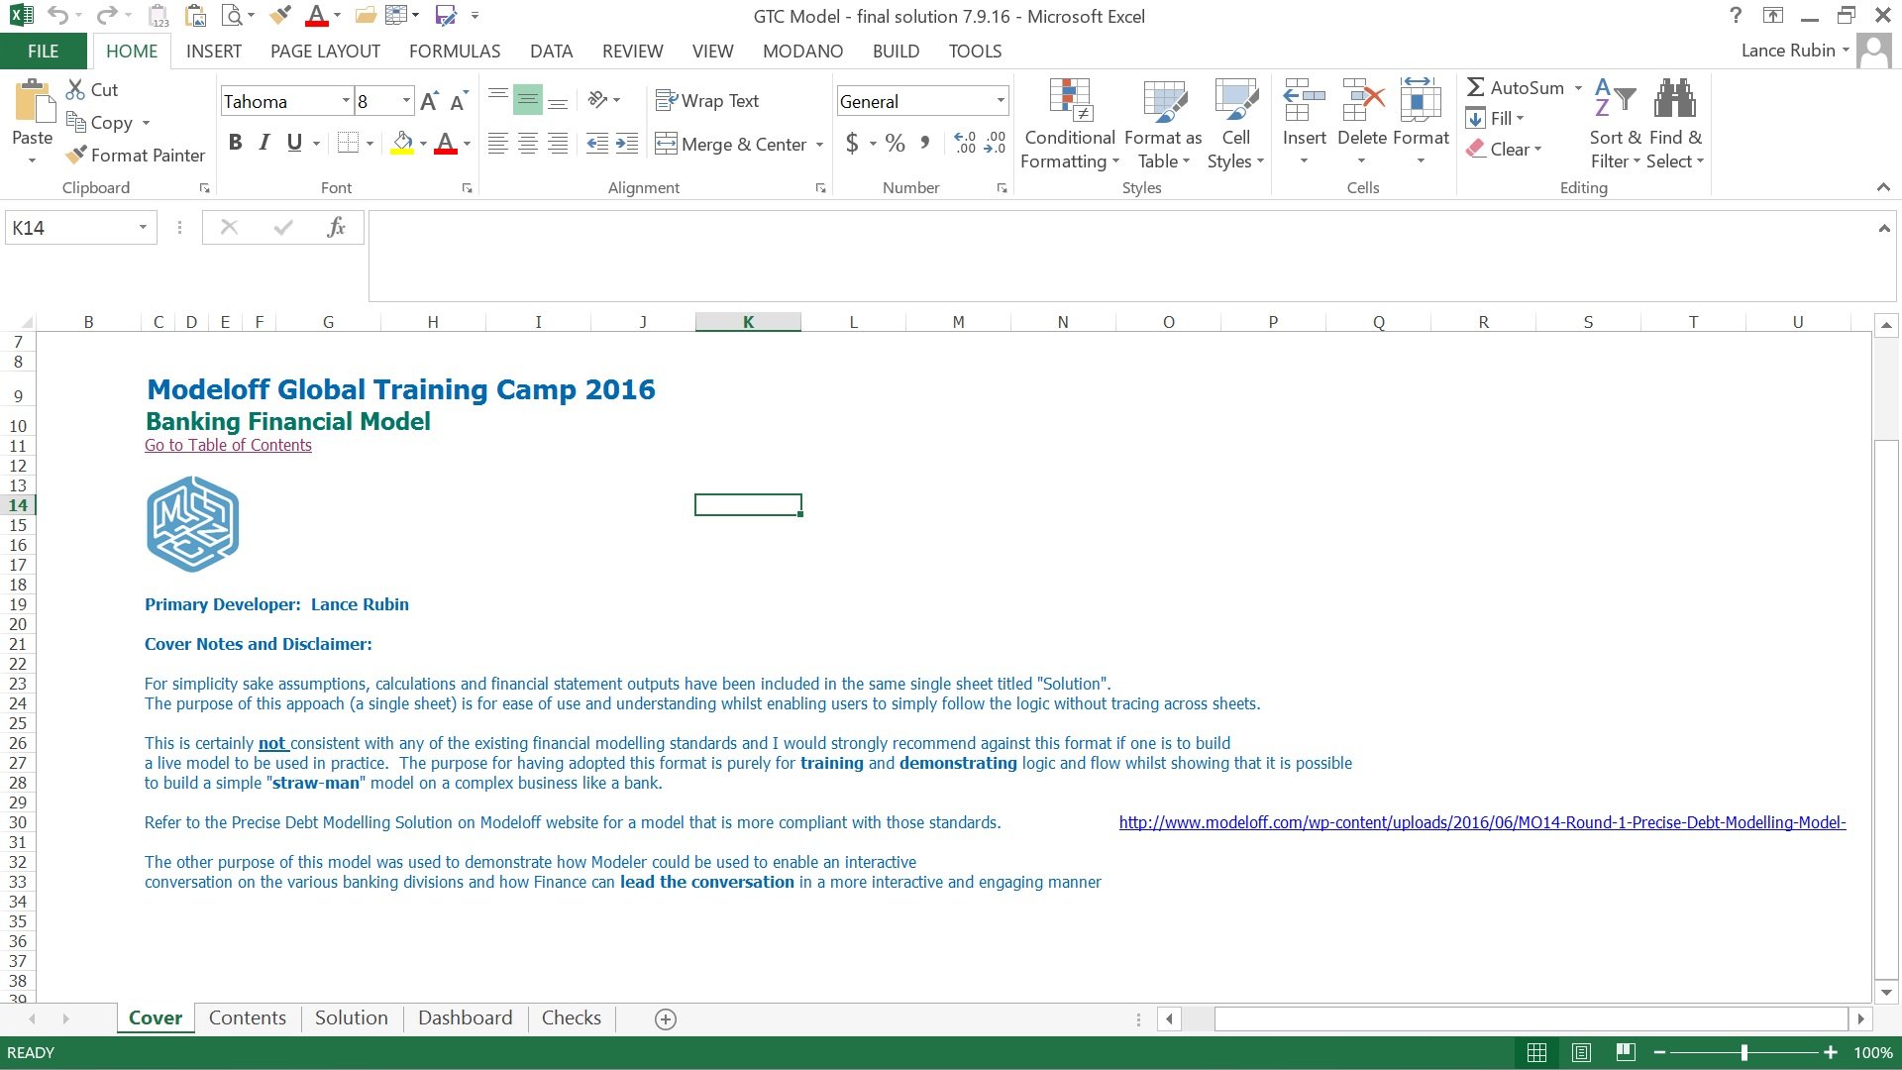
Task: Activate the Format Painter brush
Action: (x=75, y=155)
